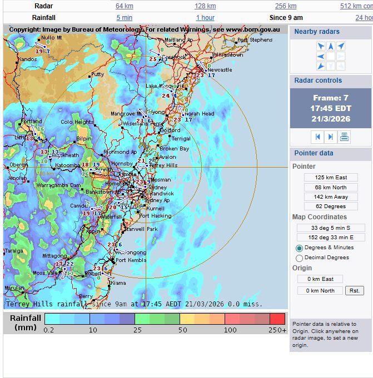This screenshot has width=373, height=378.
Task: Go to the nearby radar to the west
Action: coord(321,56)
